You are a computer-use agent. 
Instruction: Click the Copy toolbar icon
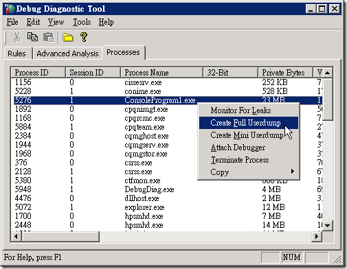[x=32, y=37]
